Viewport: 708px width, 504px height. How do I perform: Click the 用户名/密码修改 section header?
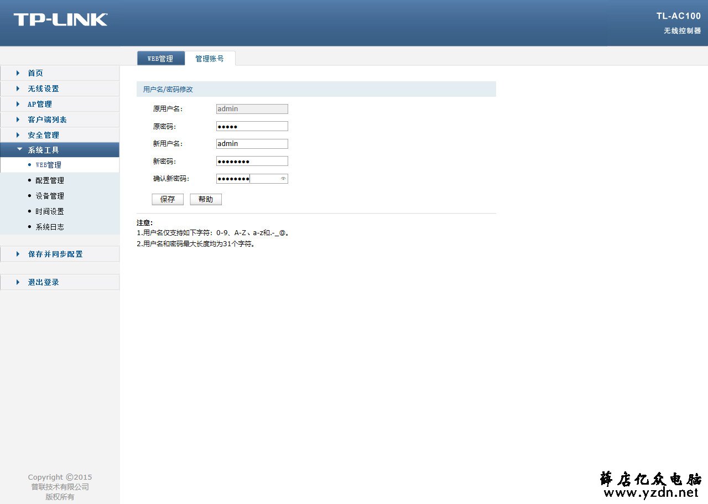tap(316, 89)
